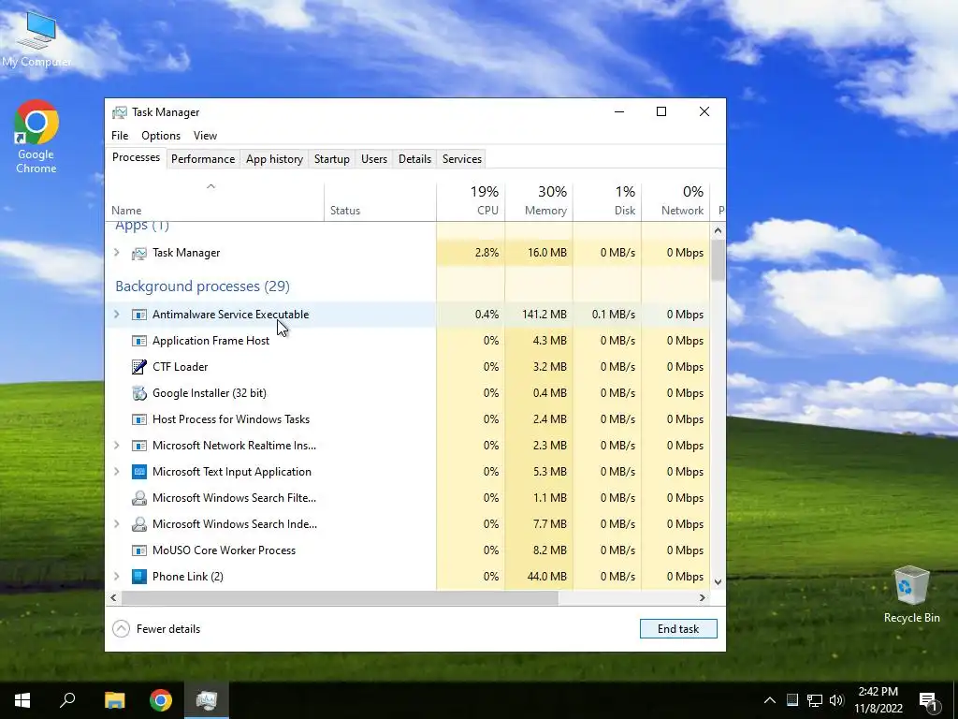Open the Recycle Bin on desktop
This screenshot has width=958, height=719.
(x=911, y=594)
